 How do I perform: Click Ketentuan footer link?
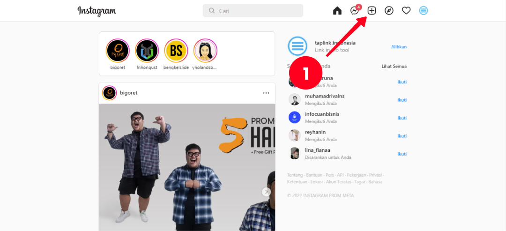click(x=297, y=182)
